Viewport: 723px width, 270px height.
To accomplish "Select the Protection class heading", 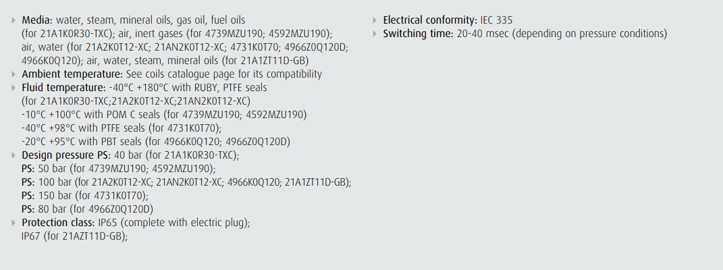I will coord(59,223).
